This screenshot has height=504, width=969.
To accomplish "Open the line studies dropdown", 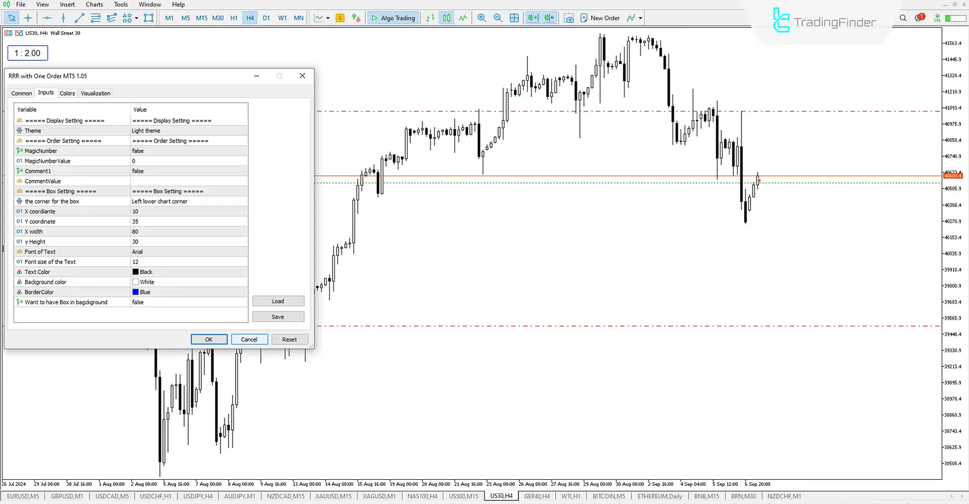I will coord(327,18).
